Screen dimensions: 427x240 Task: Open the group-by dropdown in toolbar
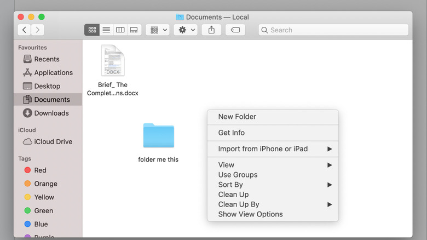(x=158, y=30)
